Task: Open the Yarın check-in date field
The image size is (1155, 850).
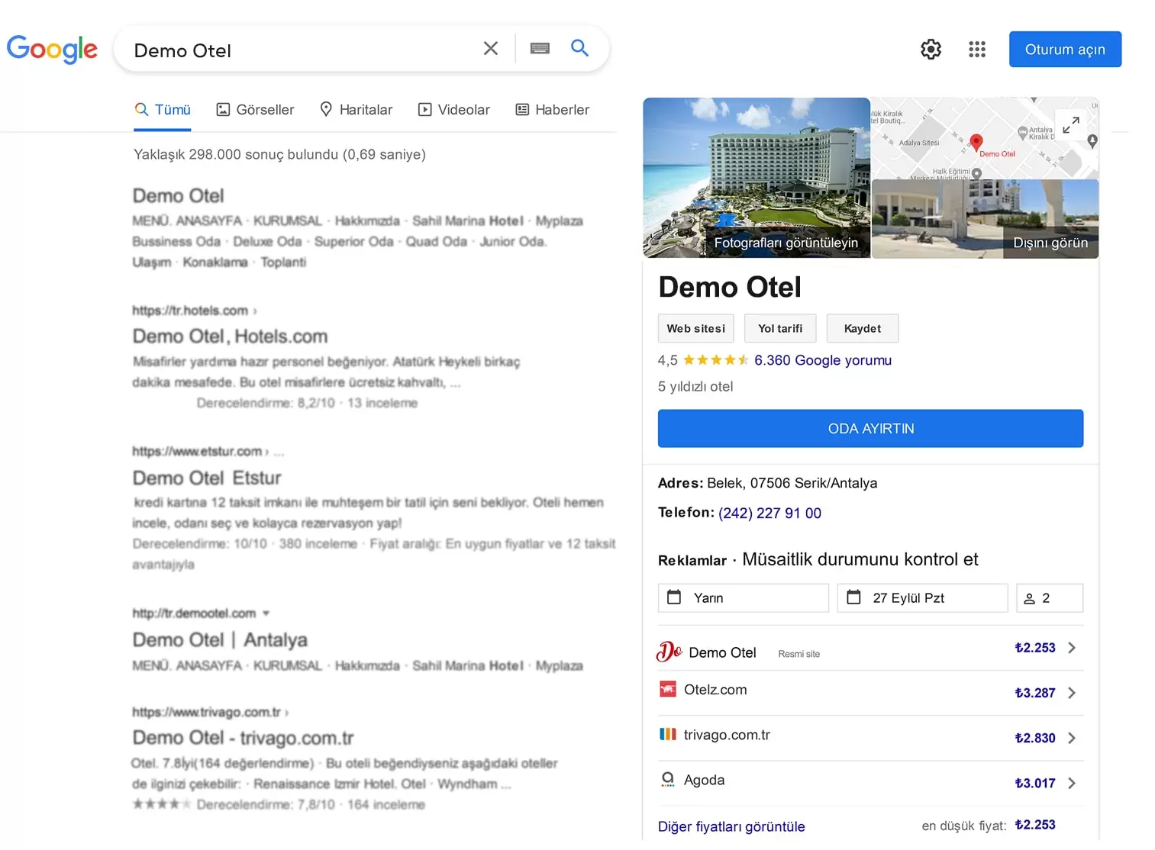Action: (744, 598)
